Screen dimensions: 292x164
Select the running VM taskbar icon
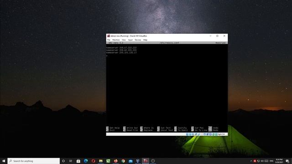point(146,161)
